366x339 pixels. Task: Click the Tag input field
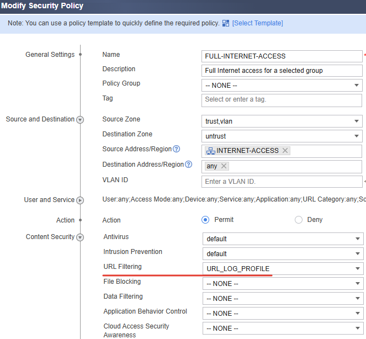point(282,100)
